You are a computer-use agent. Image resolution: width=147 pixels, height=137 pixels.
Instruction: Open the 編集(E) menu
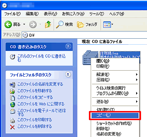point(32,14)
